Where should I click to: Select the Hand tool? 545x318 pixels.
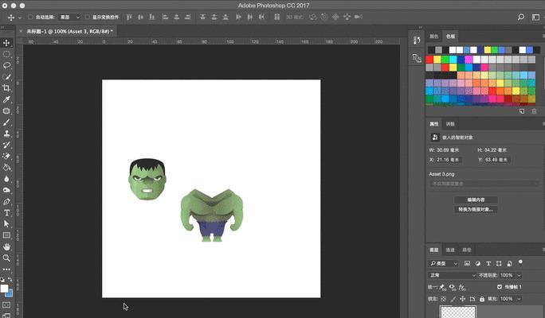click(x=6, y=247)
